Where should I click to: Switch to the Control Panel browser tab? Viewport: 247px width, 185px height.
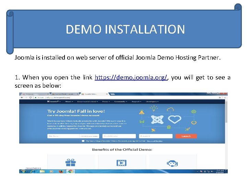64,94
